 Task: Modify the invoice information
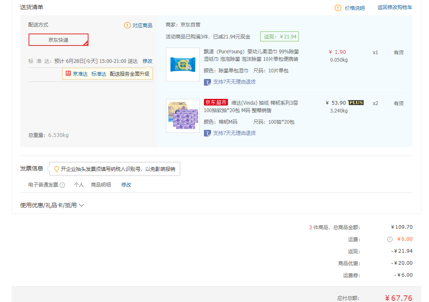pyautogui.click(x=126, y=185)
